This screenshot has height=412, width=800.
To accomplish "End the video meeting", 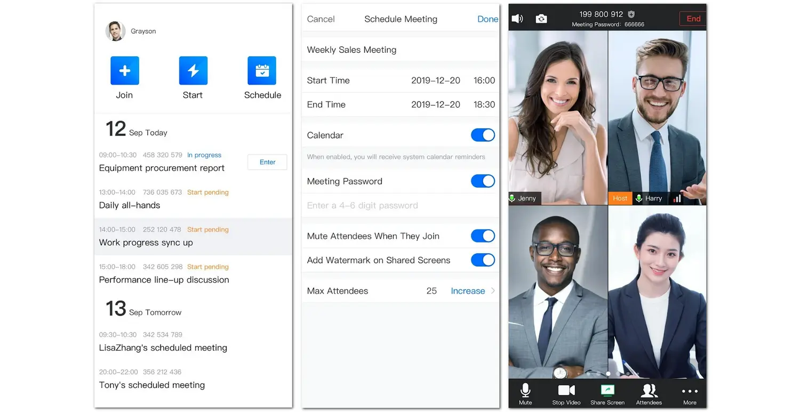I will coord(693,19).
